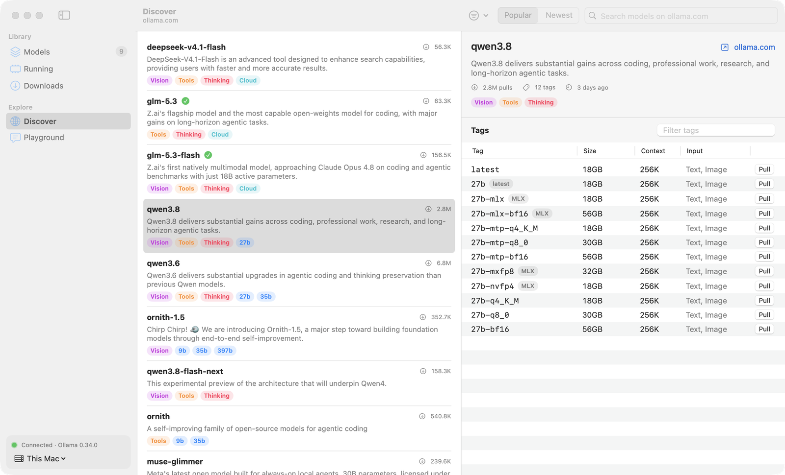Click the Thinking badge in qwen3.8 details
The width and height of the screenshot is (785, 475).
click(541, 102)
